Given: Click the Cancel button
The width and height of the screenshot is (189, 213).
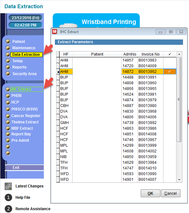Looking at the screenshot, I should (170, 193).
